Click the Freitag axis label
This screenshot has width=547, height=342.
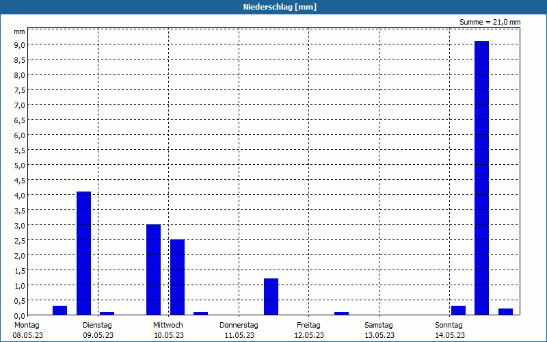308,325
